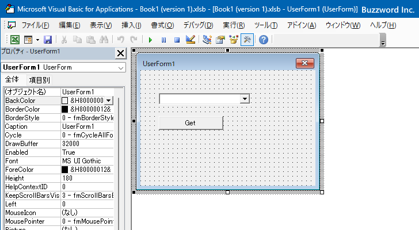The height and width of the screenshot is (230, 419).
Task: Open the 挿入(I) menu
Action: click(x=131, y=25)
